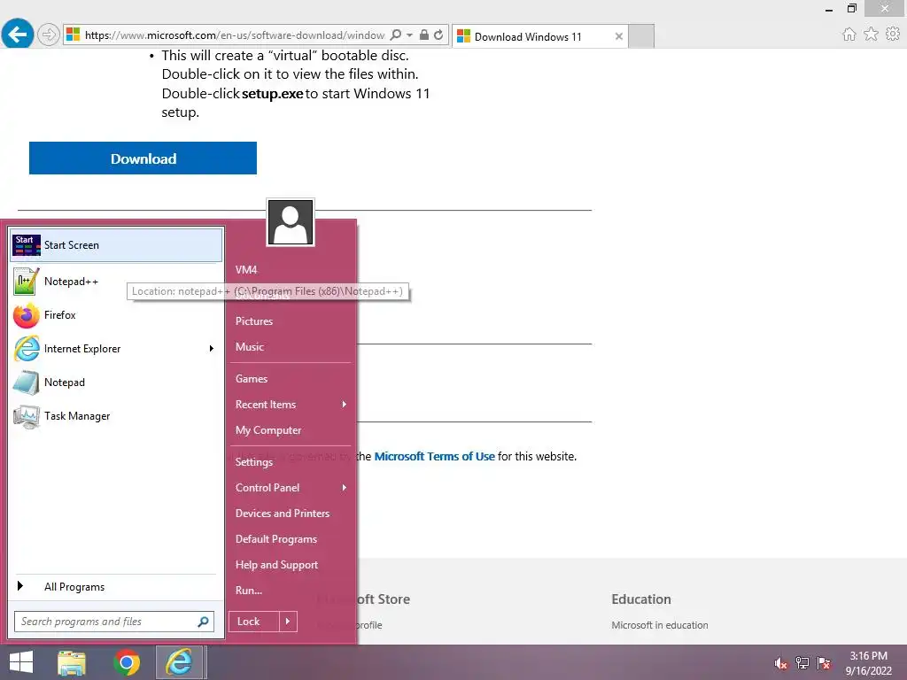Open the address bar dropdown arrow
The height and width of the screenshot is (680, 907).
(409, 35)
